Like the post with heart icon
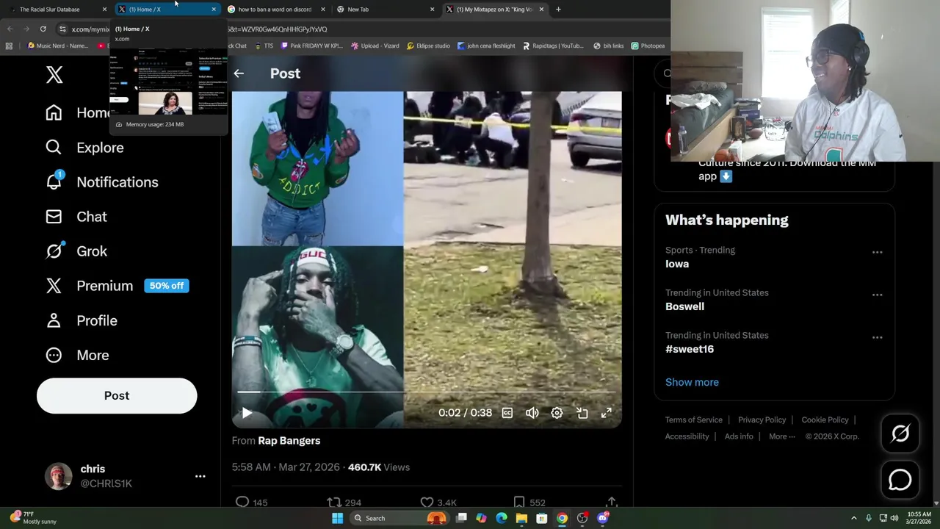940x529 pixels. 427,503
